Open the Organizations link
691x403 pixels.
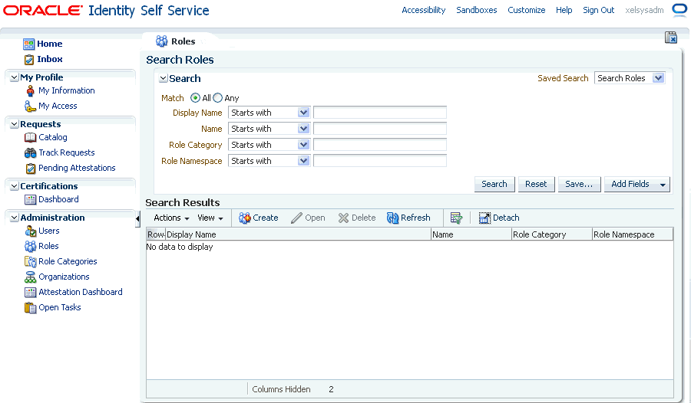[x=64, y=277]
